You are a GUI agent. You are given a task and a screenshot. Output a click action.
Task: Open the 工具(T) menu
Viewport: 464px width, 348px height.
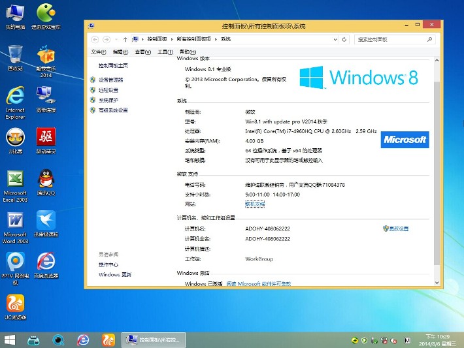pos(165,52)
